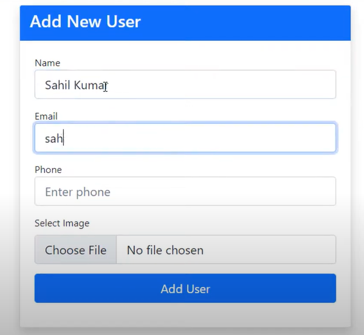Open the Choose File picker button
Screen dimensions: 364x335
click(x=76, y=249)
